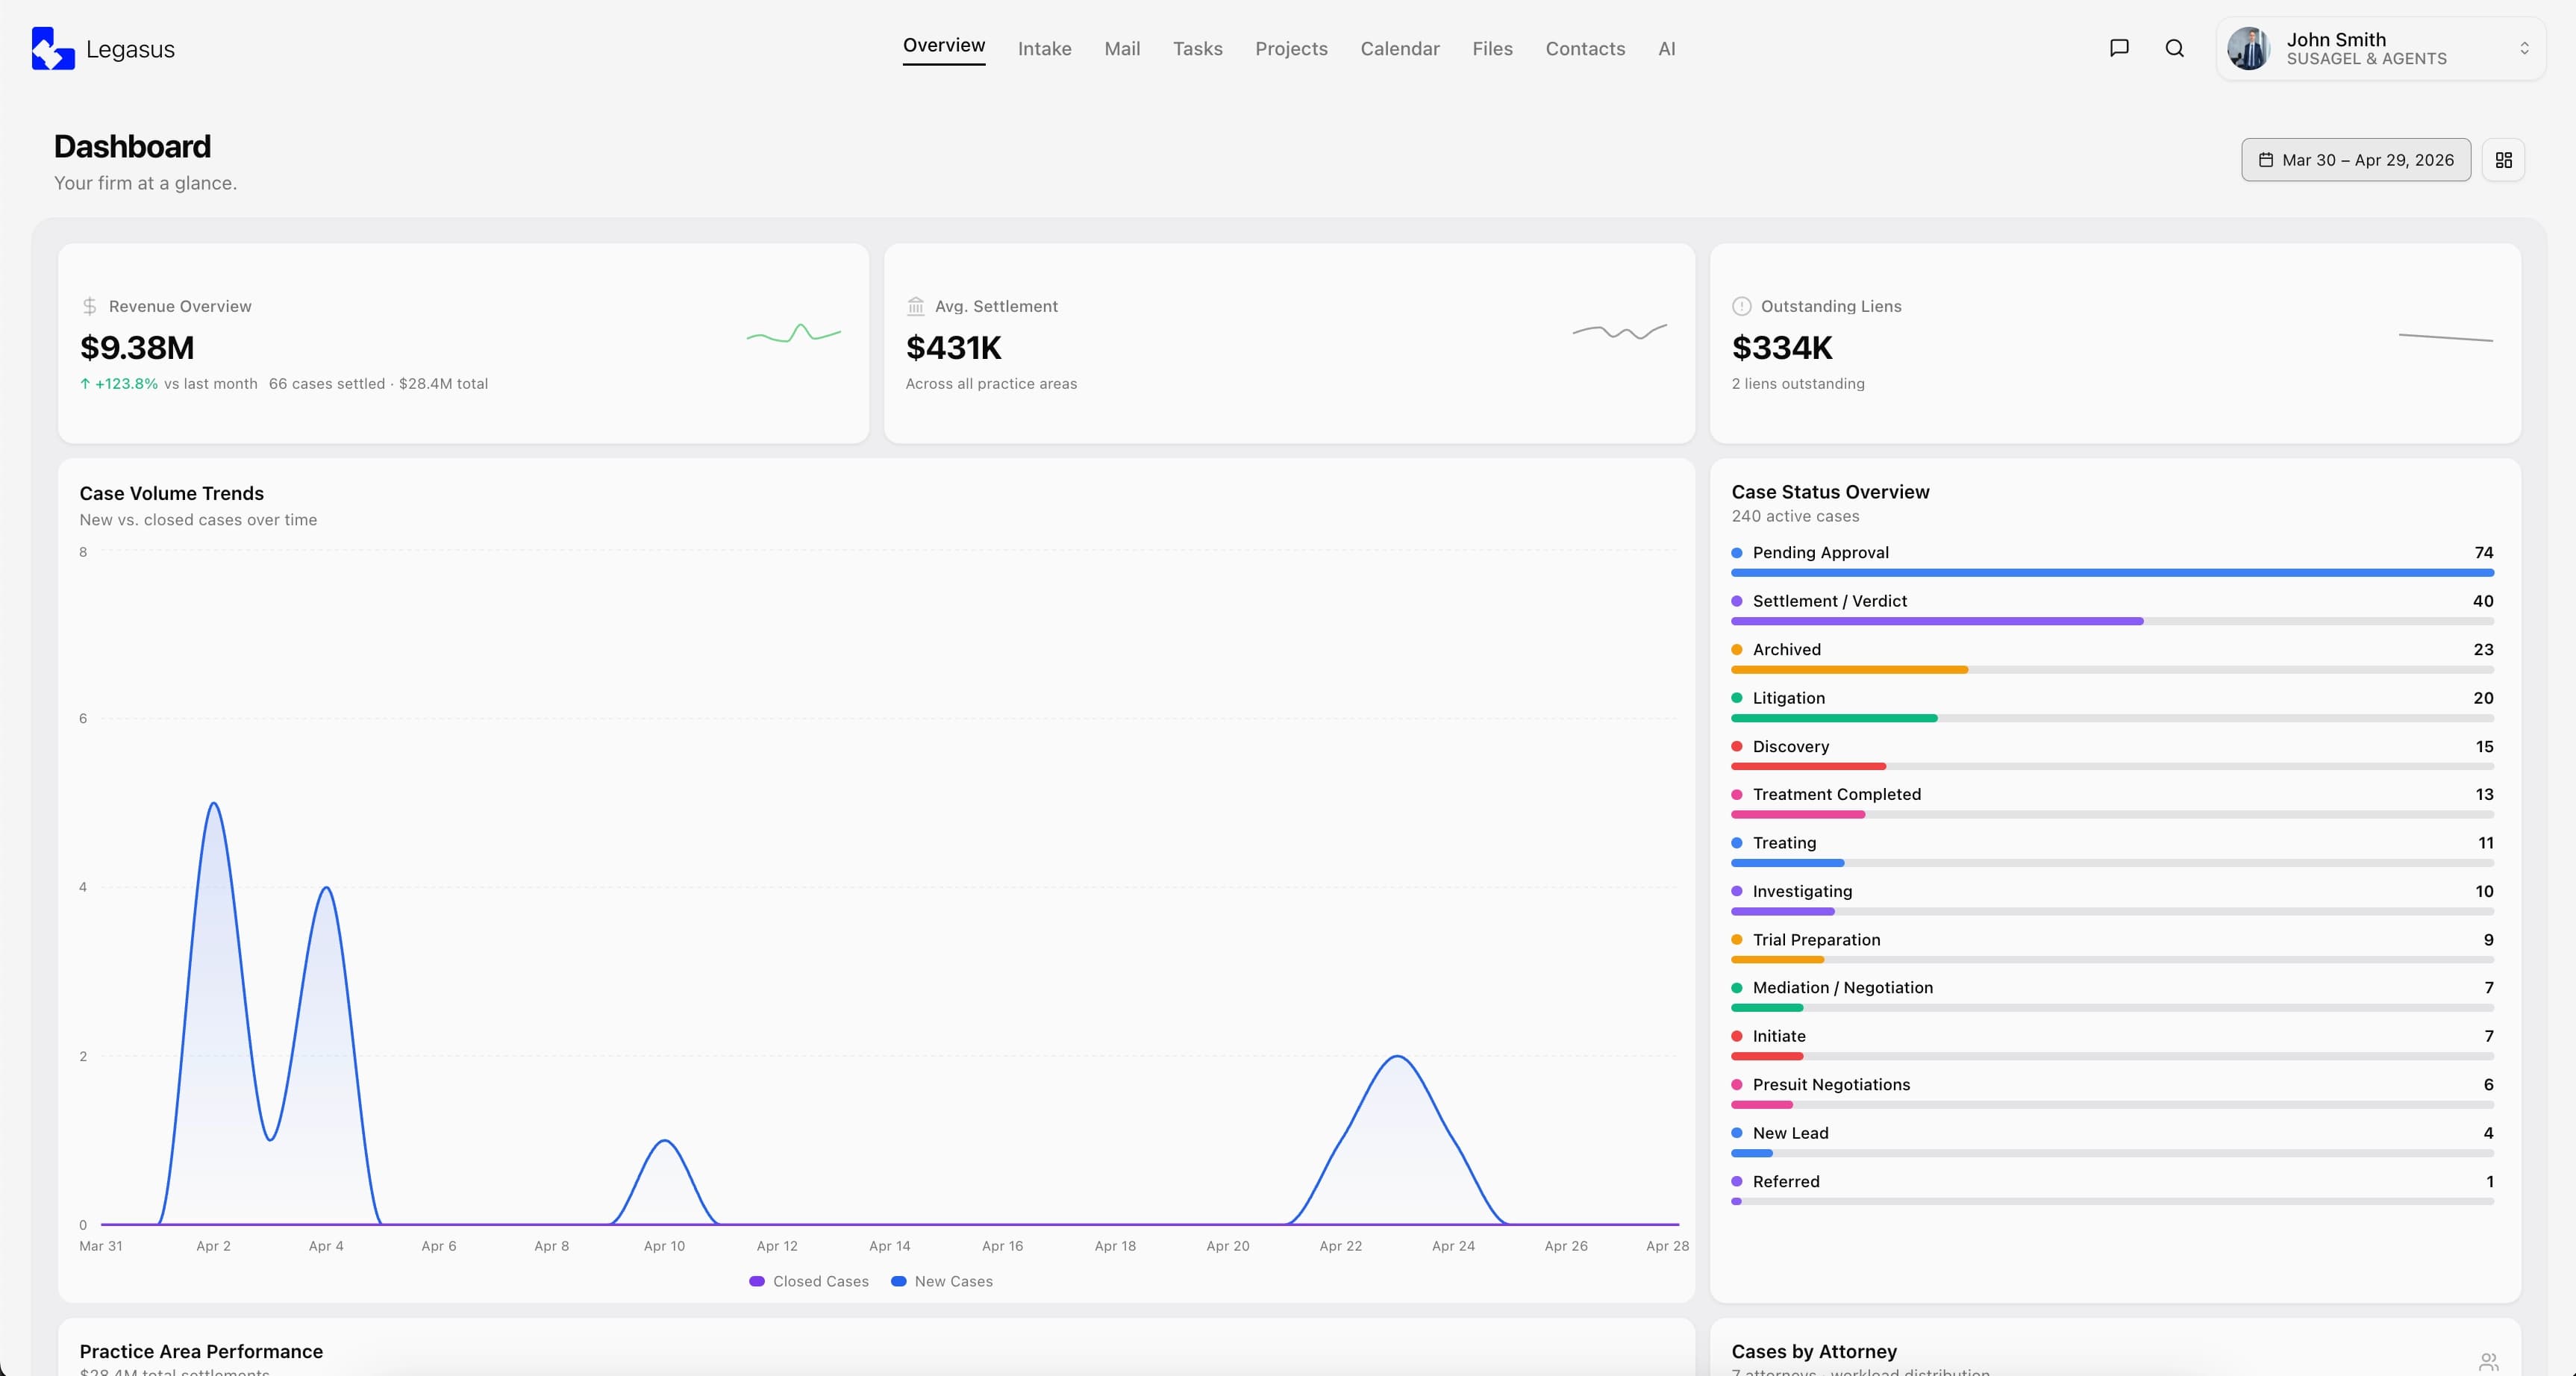Toggle the Closed Cases legend item

click(808, 1281)
